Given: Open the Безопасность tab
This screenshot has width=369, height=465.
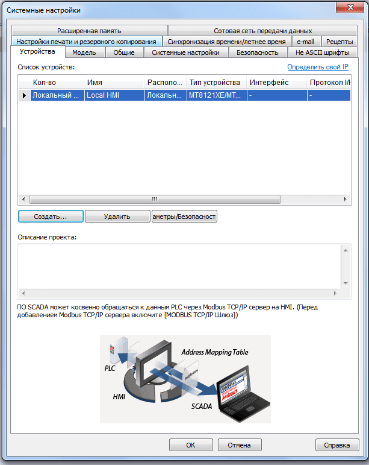Looking at the screenshot, I should (x=257, y=53).
